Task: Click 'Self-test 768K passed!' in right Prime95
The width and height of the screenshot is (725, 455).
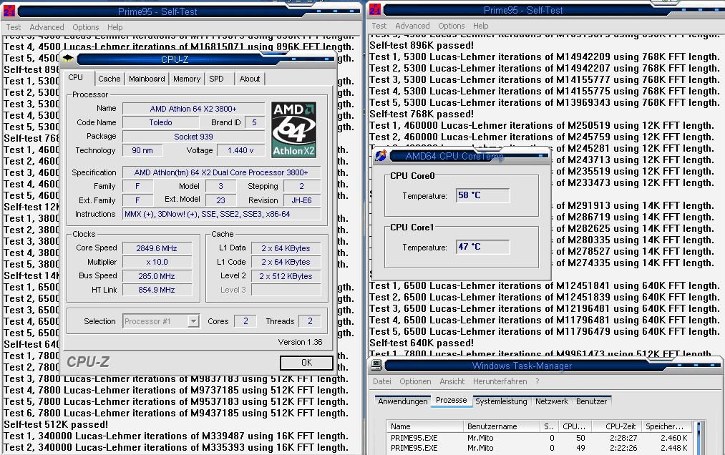Action: point(422,114)
